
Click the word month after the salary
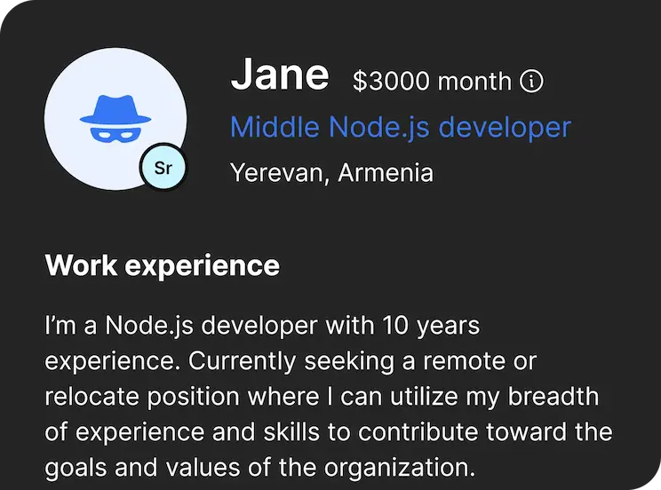pos(475,82)
